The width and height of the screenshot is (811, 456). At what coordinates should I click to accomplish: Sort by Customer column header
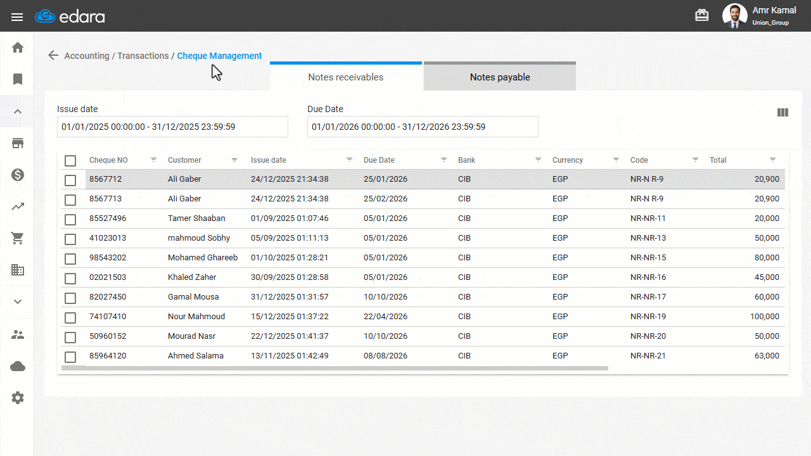click(x=184, y=160)
